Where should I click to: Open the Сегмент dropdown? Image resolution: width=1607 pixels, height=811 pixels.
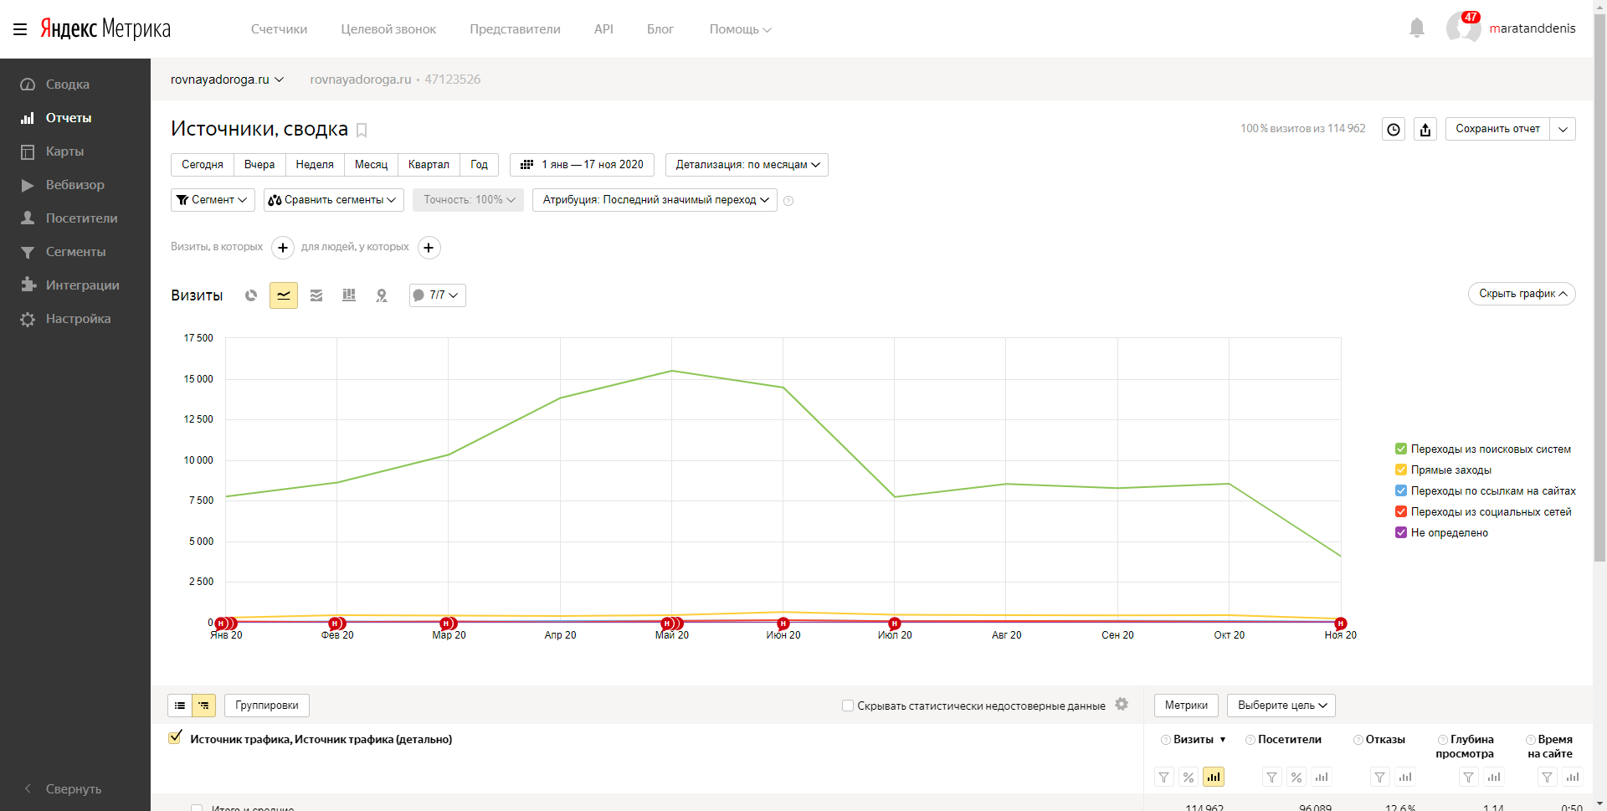click(x=213, y=200)
